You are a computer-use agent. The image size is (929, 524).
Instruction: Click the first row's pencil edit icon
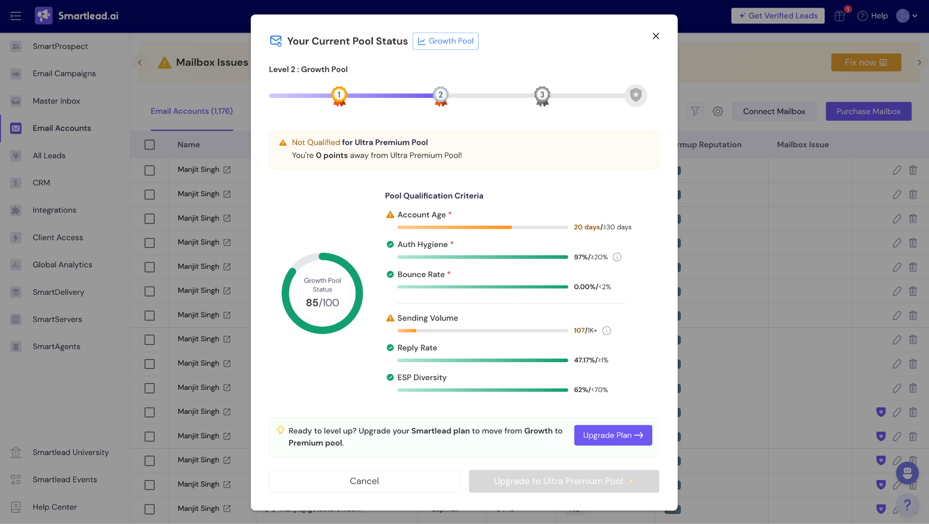point(897,170)
